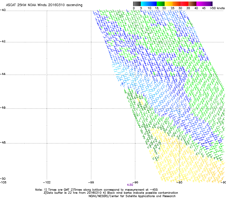
Task: Click the -96 longitude axis label
Action: [x=135, y=182]
